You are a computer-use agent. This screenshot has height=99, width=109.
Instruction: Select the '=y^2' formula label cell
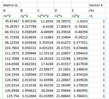(28, 16)
